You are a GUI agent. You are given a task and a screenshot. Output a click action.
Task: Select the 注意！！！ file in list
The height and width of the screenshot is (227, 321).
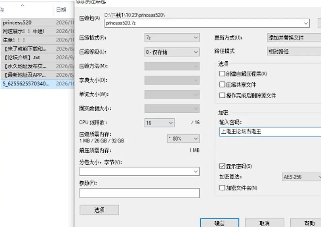tap(37, 40)
